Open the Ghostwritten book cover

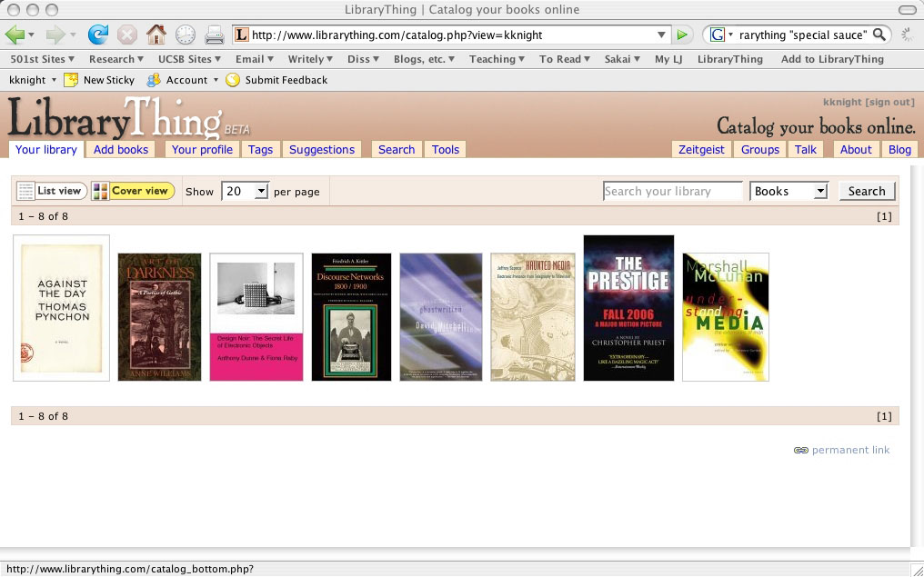point(441,317)
